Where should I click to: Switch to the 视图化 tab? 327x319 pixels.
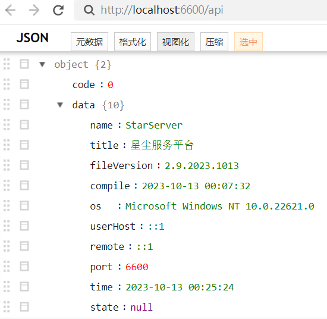tap(175, 42)
